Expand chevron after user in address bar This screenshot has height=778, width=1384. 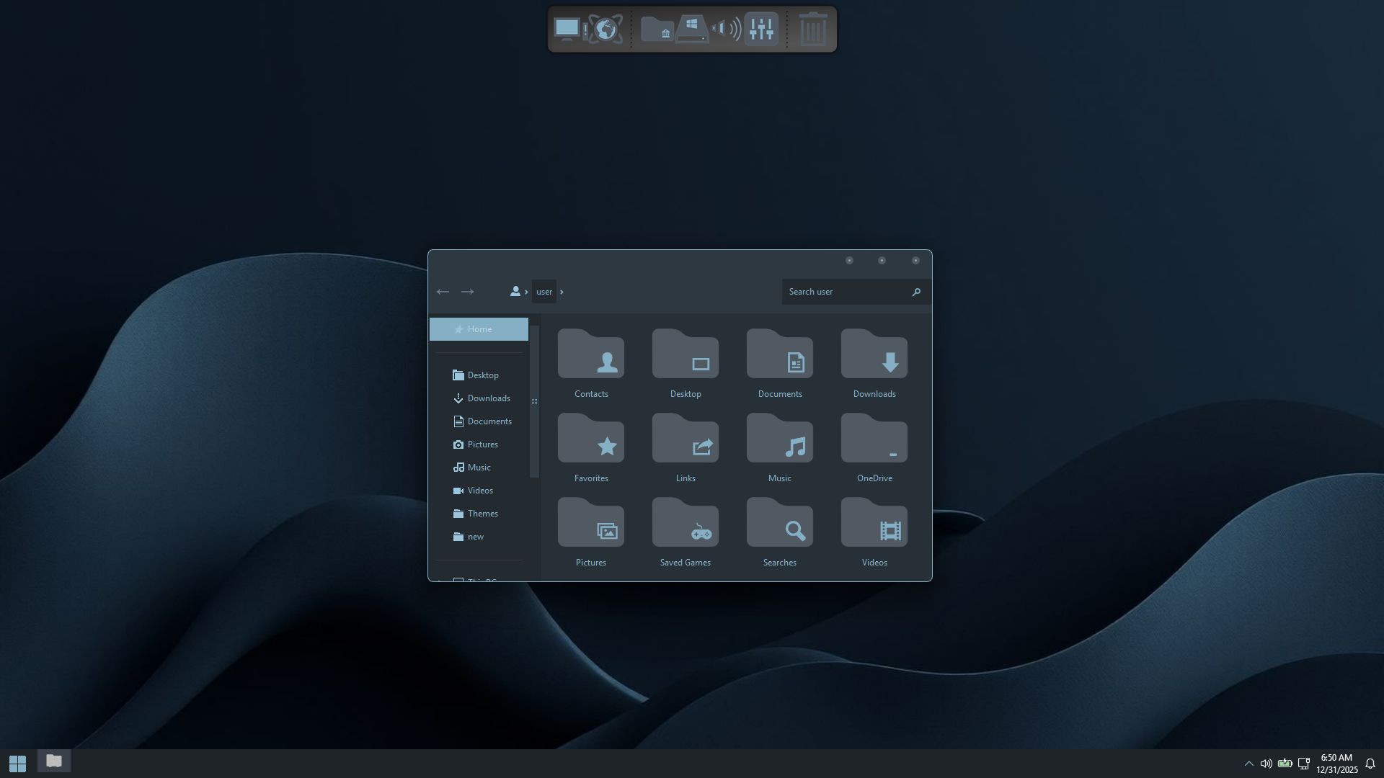tap(562, 292)
